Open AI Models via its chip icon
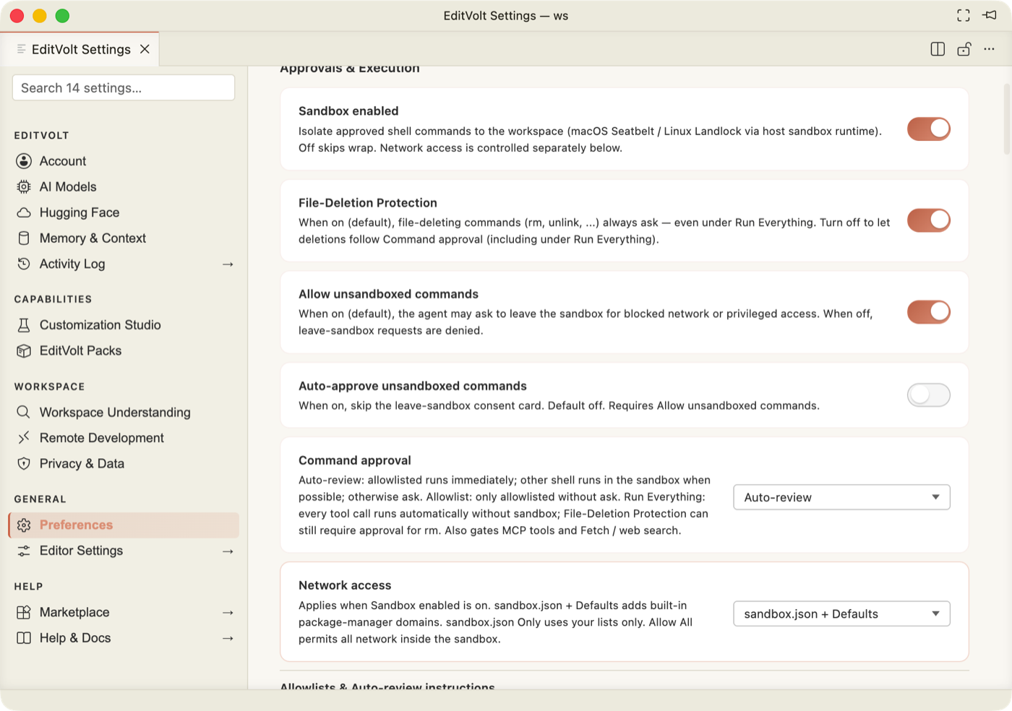The height and width of the screenshot is (711, 1012). [x=24, y=186]
